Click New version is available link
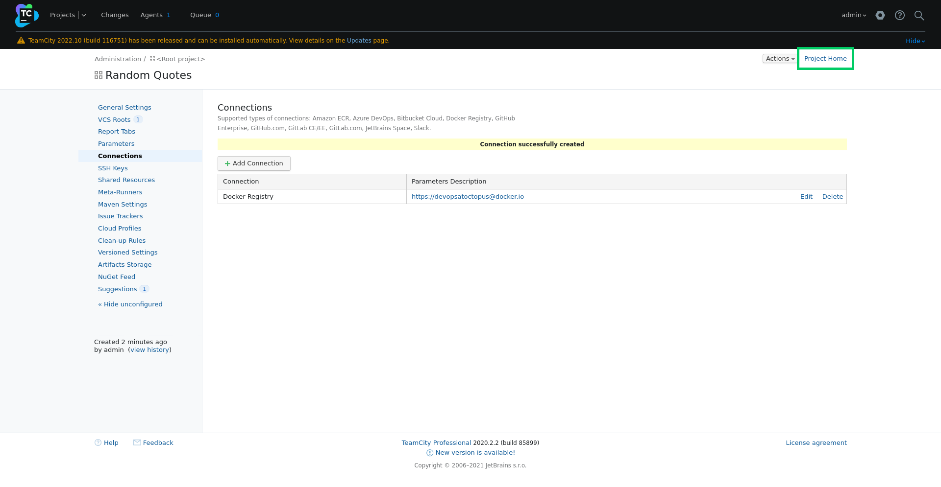The image size is (941, 487). [x=475, y=453]
